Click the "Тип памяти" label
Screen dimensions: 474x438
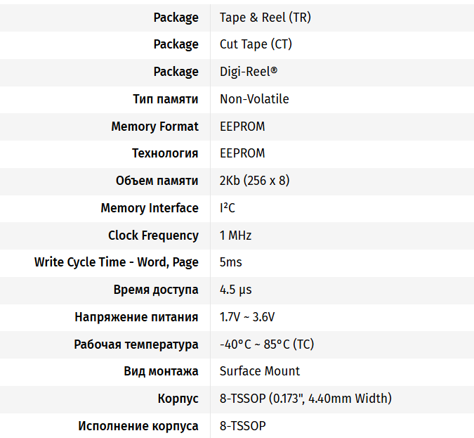(165, 99)
